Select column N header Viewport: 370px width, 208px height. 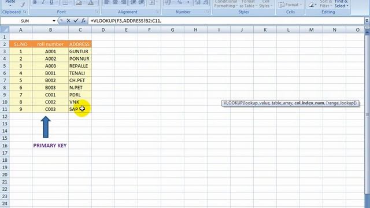(334, 30)
